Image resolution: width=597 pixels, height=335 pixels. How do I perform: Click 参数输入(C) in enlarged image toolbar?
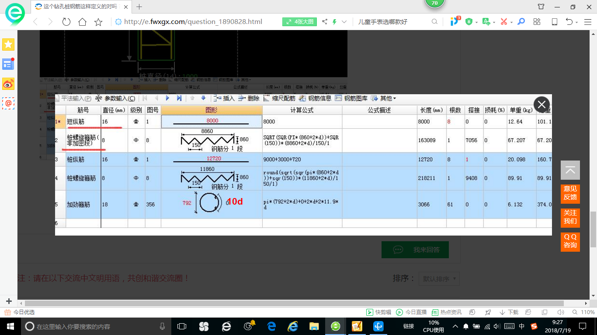(x=115, y=99)
